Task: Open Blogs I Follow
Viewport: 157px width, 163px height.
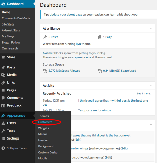Action: tap(11, 43)
